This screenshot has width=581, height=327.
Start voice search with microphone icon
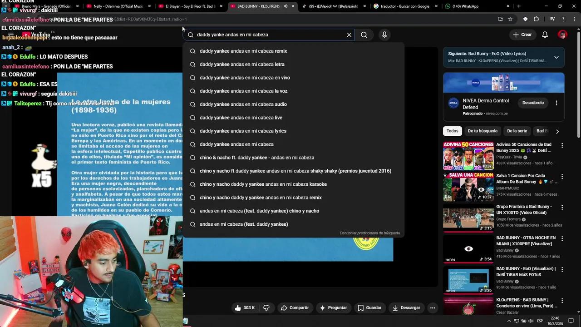(x=384, y=35)
